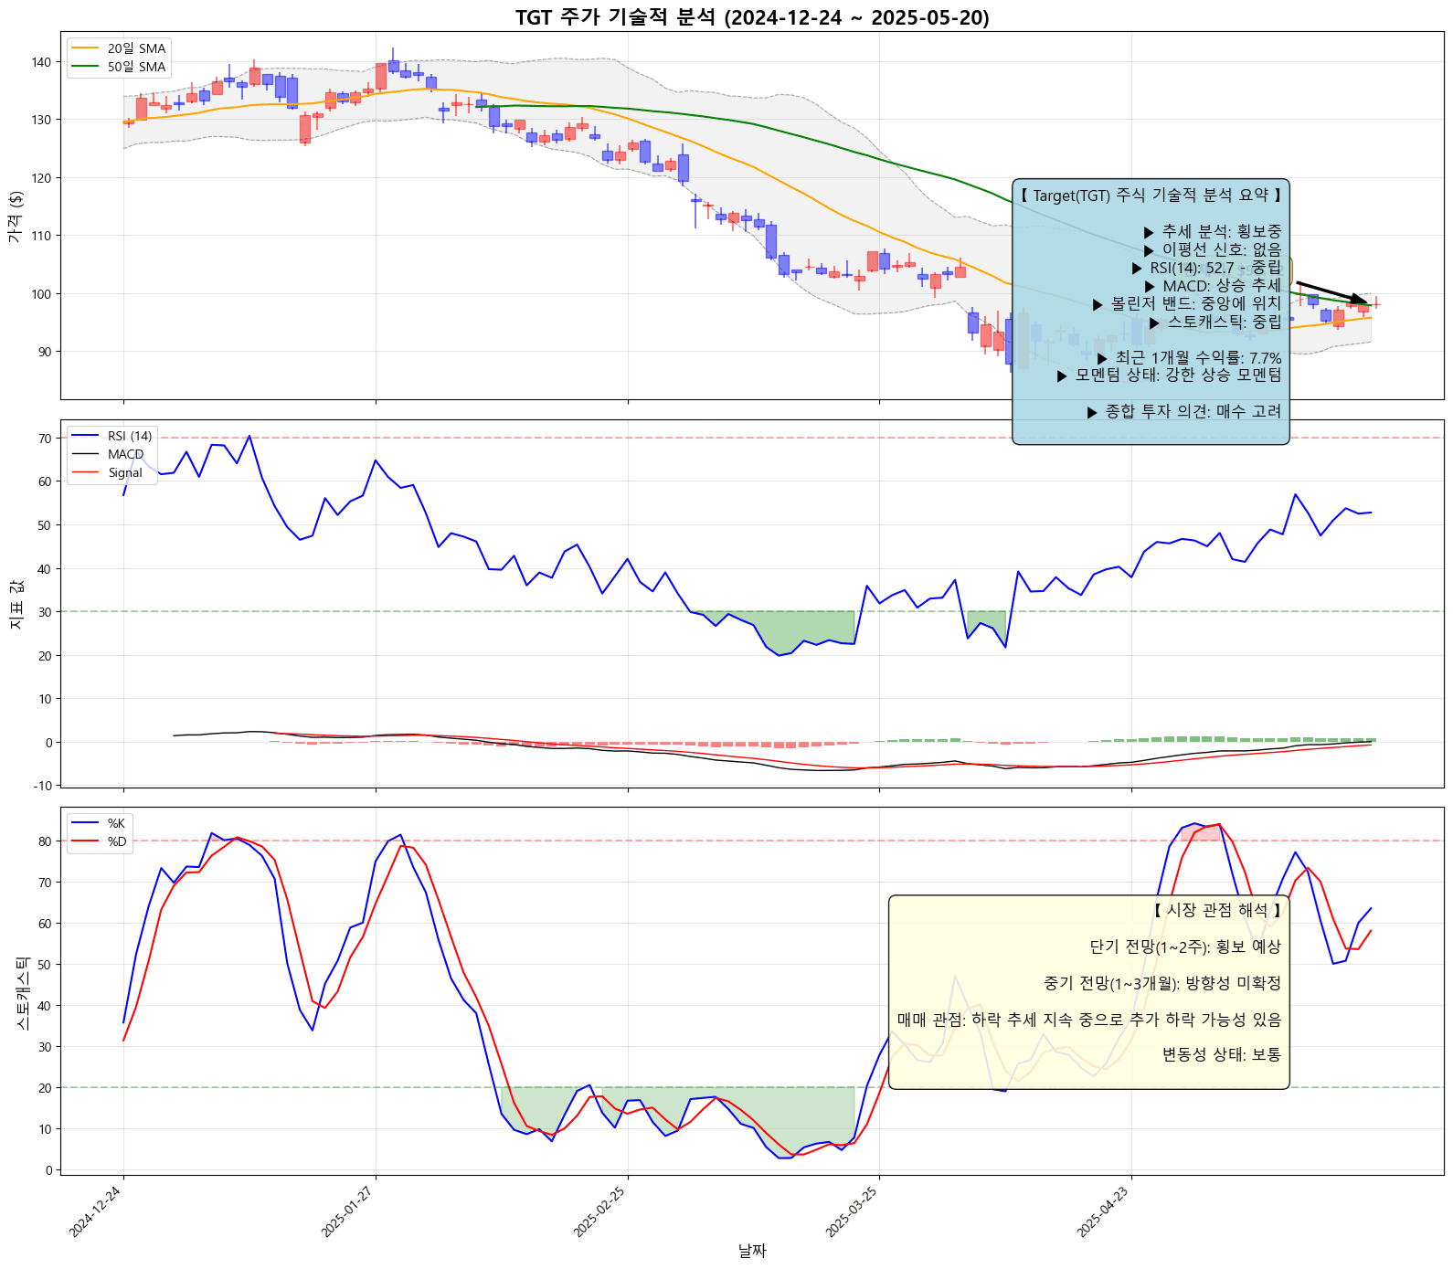
Task: Click the '50일 SMA' legend entry
Action: (119, 67)
